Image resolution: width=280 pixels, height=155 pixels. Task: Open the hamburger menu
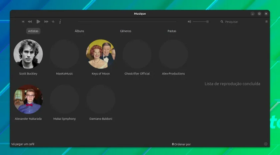click(x=266, y=22)
